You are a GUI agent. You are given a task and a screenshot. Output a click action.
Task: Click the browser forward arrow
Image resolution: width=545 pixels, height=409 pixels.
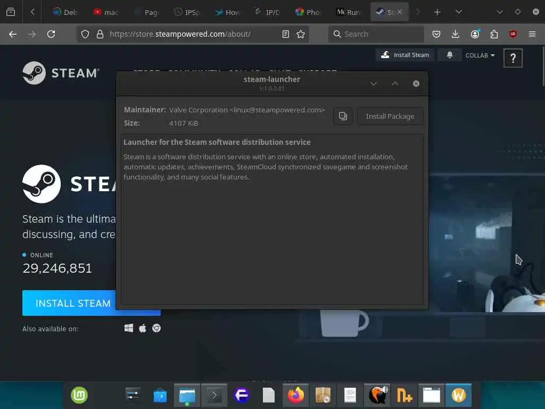[x=32, y=34]
